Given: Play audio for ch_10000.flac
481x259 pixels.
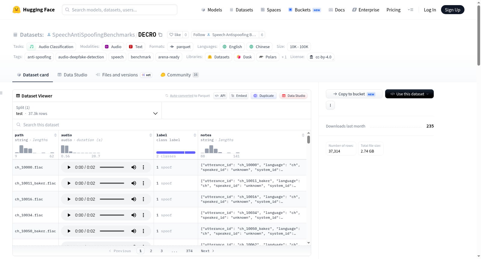Looking at the screenshot, I should [x=69, y=167].
